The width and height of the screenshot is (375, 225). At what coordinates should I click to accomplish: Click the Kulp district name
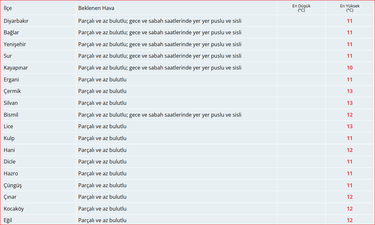point(9,138)
